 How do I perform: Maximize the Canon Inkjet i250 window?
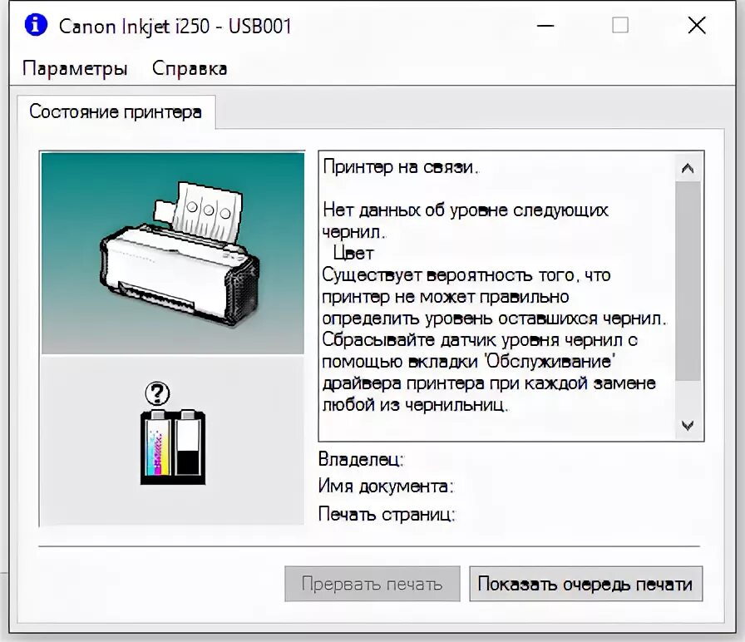click(620, 25)
